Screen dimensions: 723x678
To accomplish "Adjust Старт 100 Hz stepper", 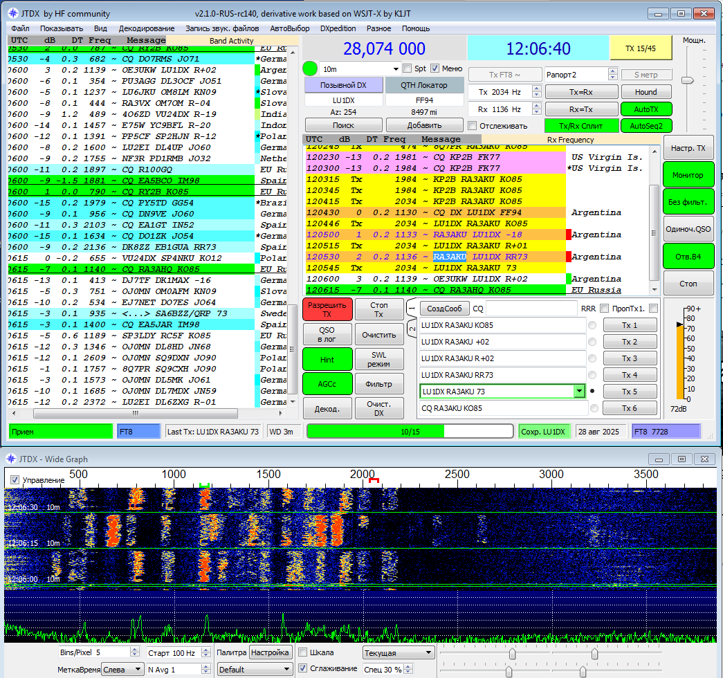I will [206, 652].
